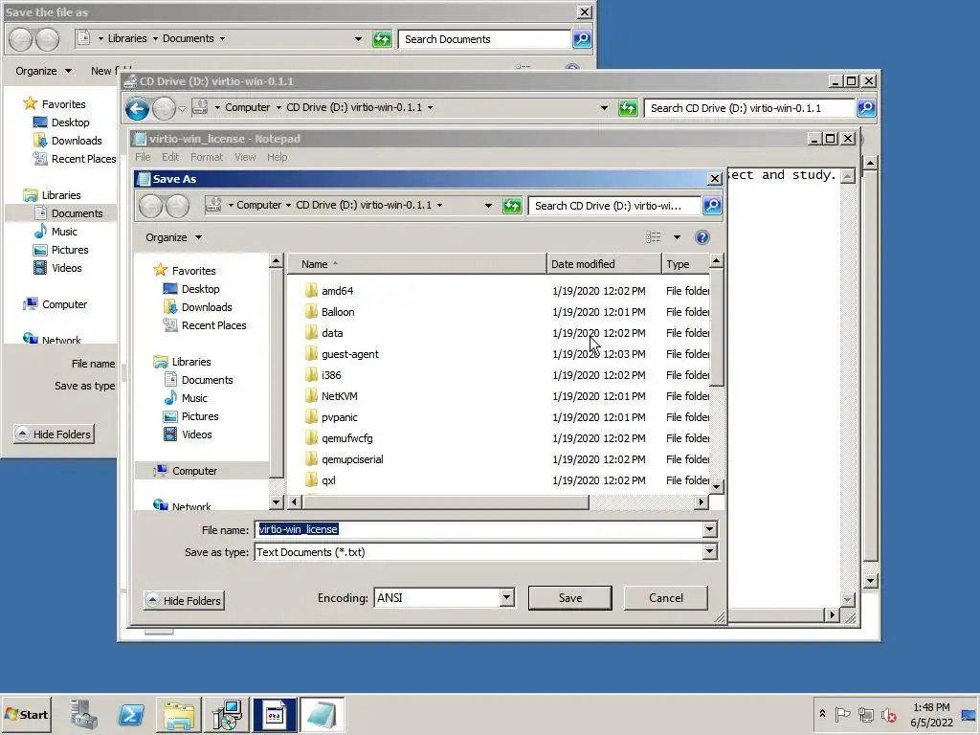Click Hide Folders in Save the file as
The image size is (980, 735).
point(54,434)
